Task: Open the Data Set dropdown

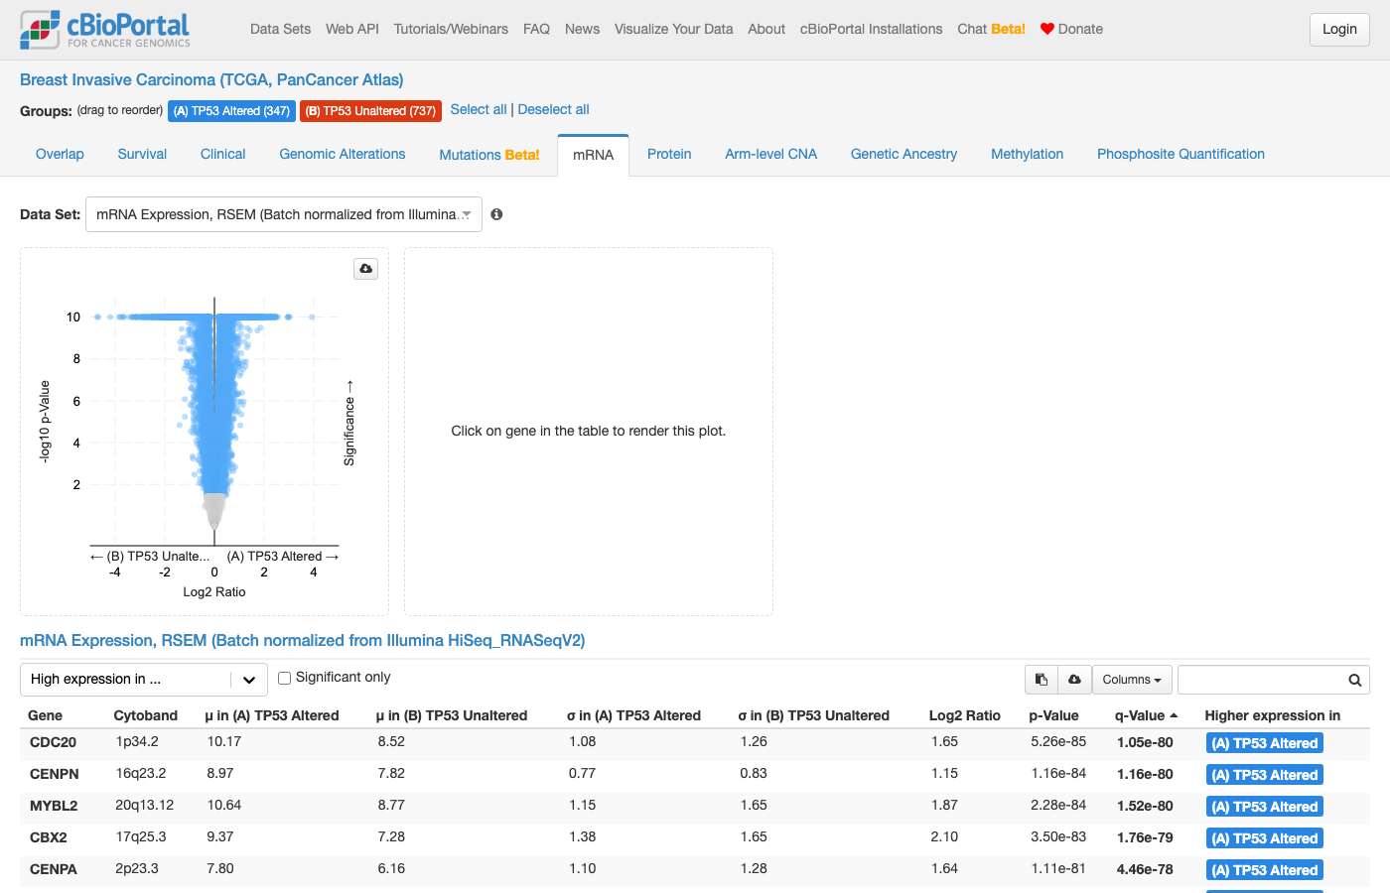Action: tap(284, 214)
